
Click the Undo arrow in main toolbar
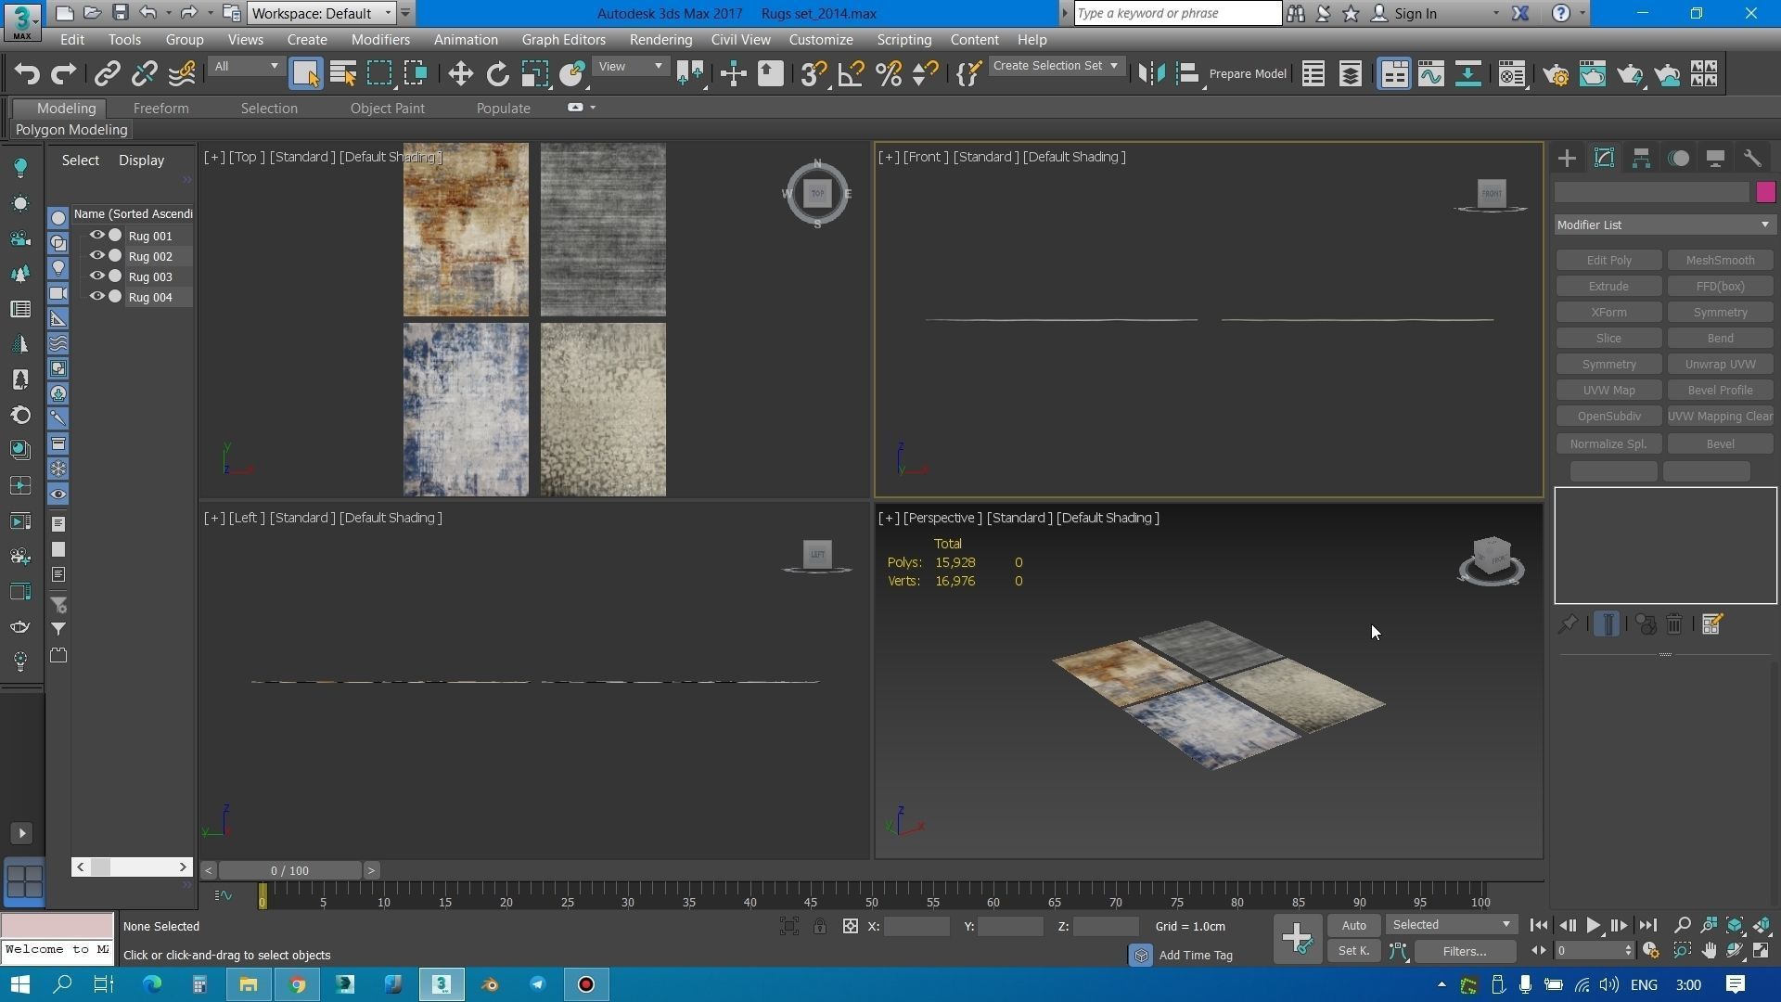[x=27, y=74]
